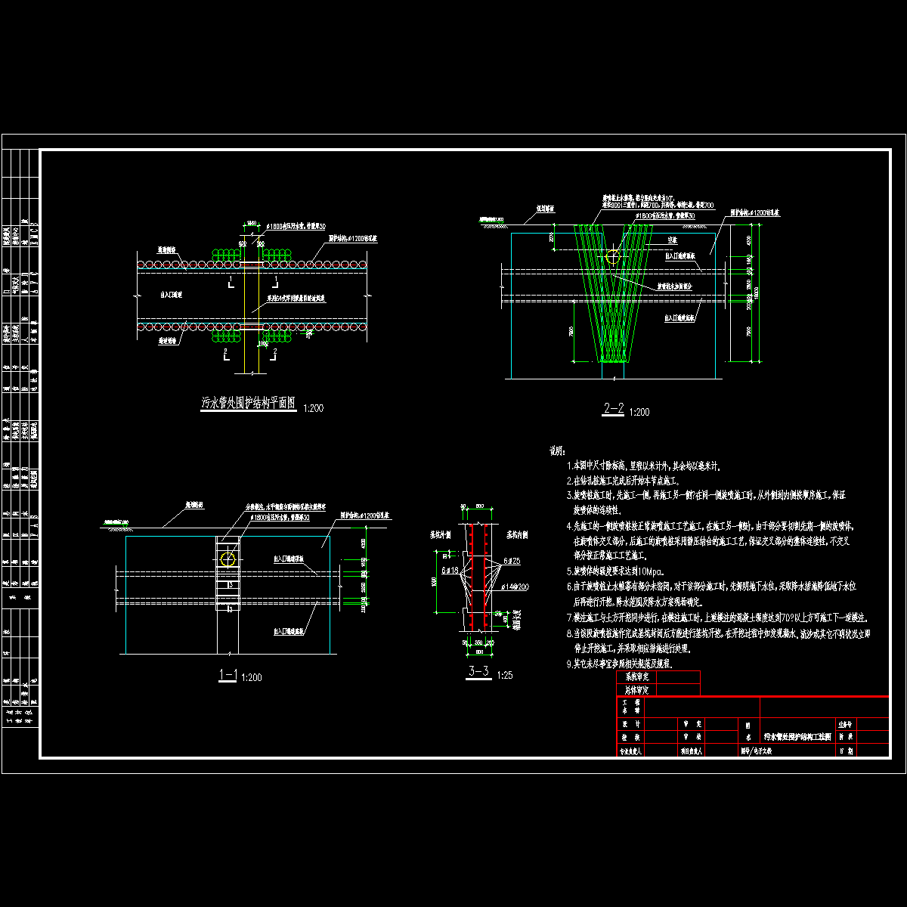
Task: Select the drawing name in the title block
Action: (x=797, y=735)
